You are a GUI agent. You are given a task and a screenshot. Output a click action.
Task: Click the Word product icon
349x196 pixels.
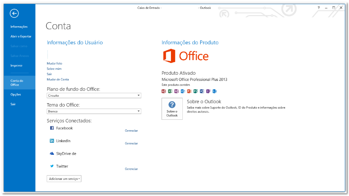click(x=202, y=91)
